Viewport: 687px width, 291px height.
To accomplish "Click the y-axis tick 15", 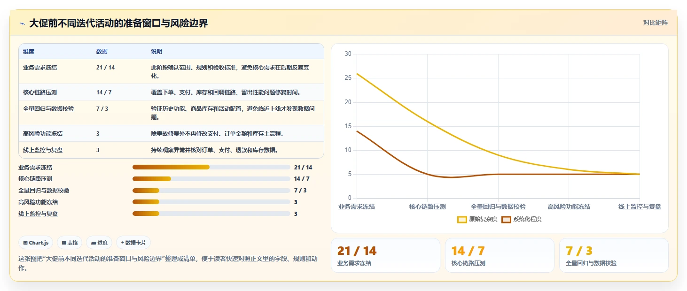I will click(348, 126).
